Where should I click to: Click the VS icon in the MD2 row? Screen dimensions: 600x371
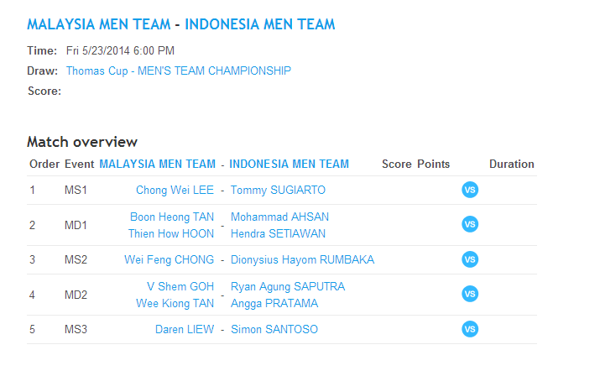pyautogui.click(x=470, y=295)
